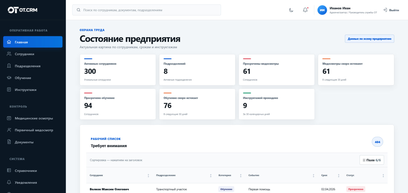Click the home icon beside Главная
The height and width of the screenshot is (193, 408).
tap(9, 42)
